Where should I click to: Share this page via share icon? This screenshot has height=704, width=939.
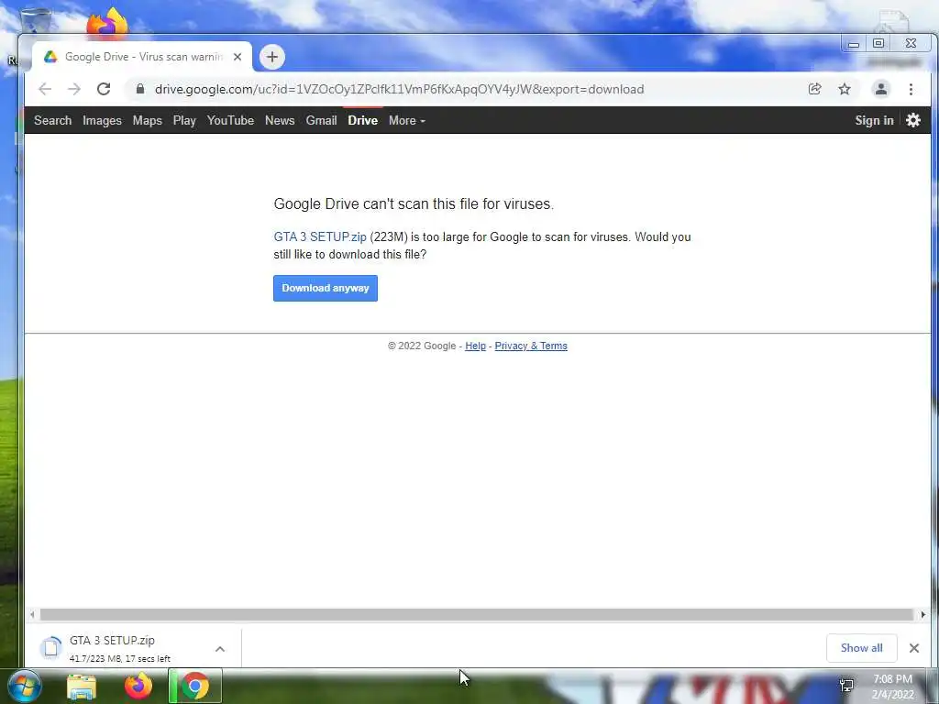click(x=814, y=89)
